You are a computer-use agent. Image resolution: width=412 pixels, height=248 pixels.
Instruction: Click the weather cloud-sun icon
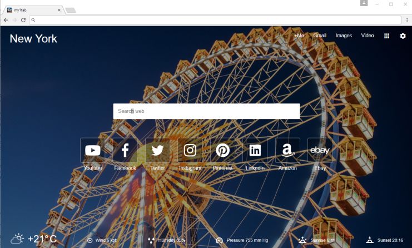tap(17, 239)
